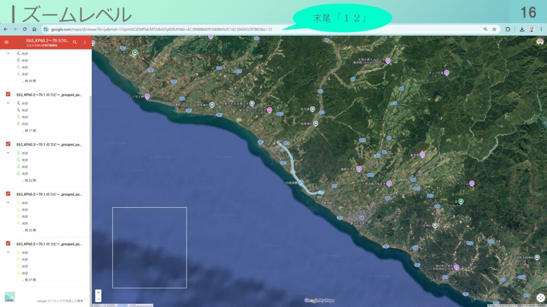Click the browser address bar URL
Viewport: 547px width, 307px height.
coord(160,29)
